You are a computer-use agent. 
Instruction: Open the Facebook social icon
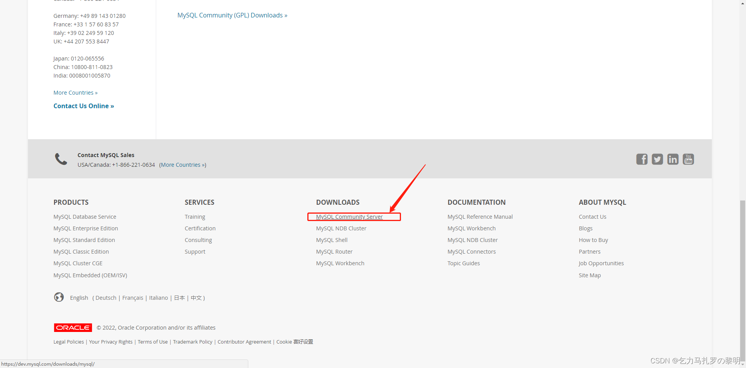(x=642, y=159)
